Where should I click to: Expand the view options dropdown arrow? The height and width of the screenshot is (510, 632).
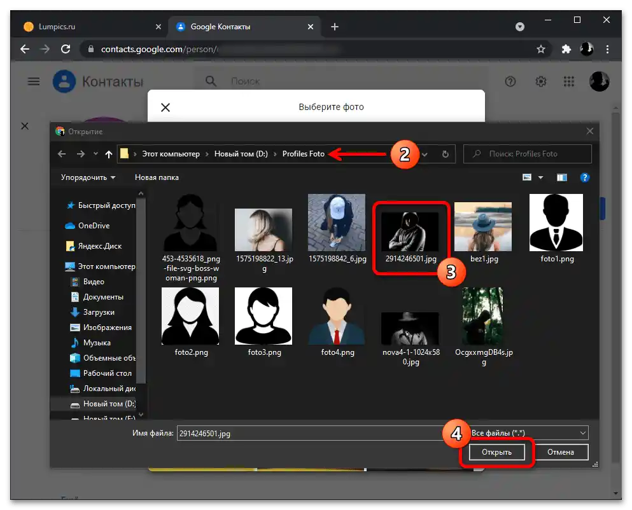pos(540,177)
